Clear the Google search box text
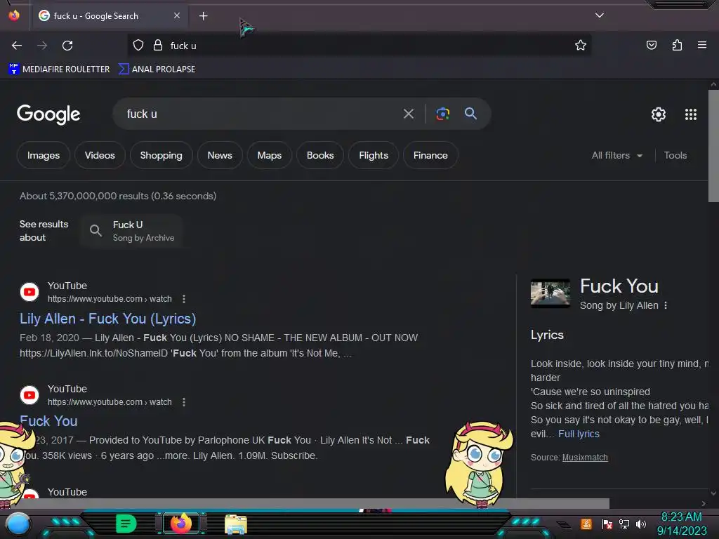Image resolution: width=719 pixels, height=539 pixels. (409, 114)
